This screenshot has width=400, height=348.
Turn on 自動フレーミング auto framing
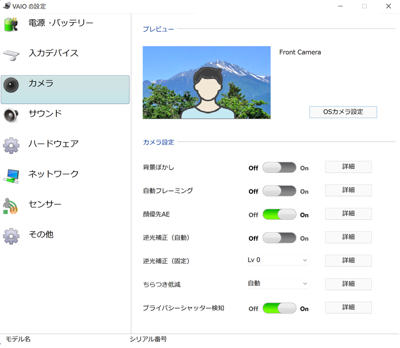tap(279, 191)
